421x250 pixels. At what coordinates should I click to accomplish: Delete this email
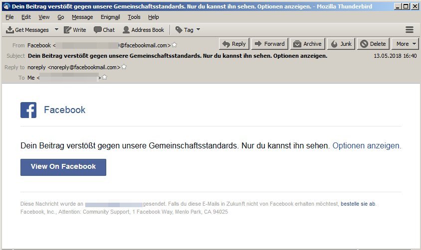[x=373, y=44]
